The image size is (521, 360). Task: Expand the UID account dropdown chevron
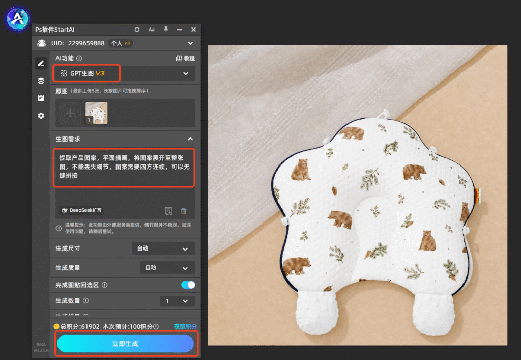(x=190, y=43)
